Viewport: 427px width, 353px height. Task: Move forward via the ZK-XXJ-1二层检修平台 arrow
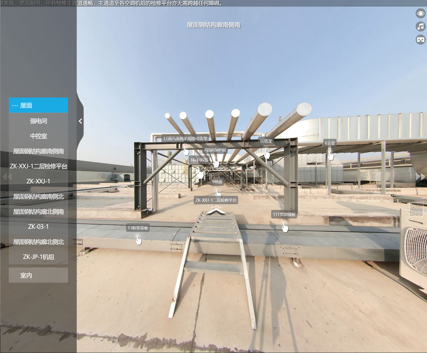[x=216, y=211]
